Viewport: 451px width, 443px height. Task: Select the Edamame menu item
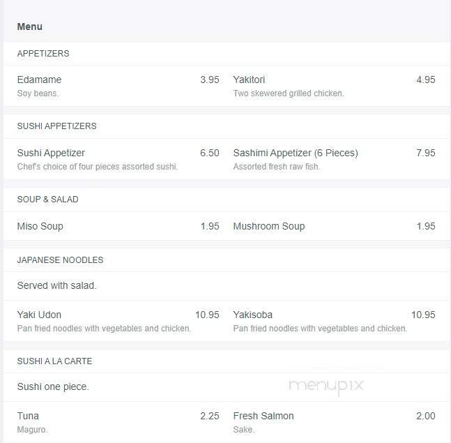[x=39, y=80]
